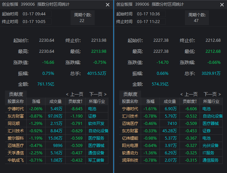Go to 下一页 in the right panel
Screen dimensions: 227x173
pyautogui.click(x=212, y=94)
